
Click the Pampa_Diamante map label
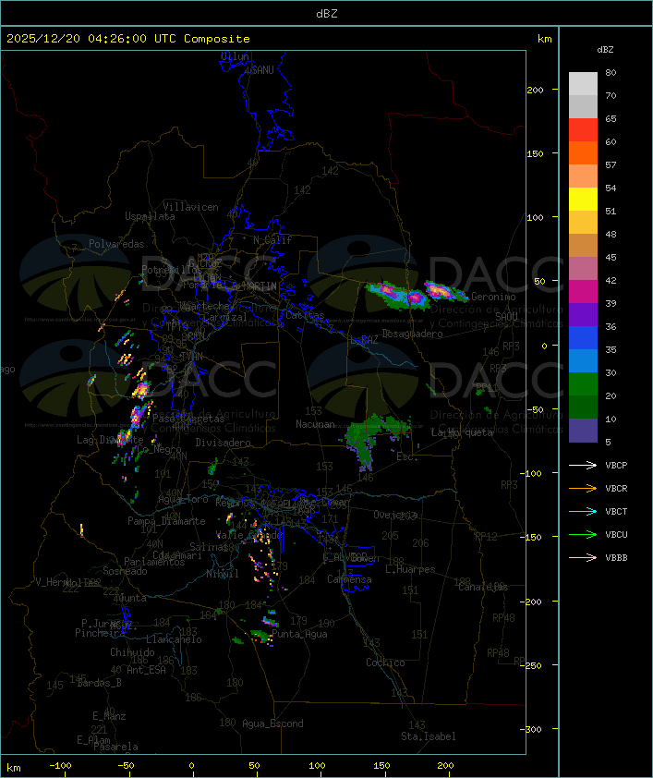166,521
